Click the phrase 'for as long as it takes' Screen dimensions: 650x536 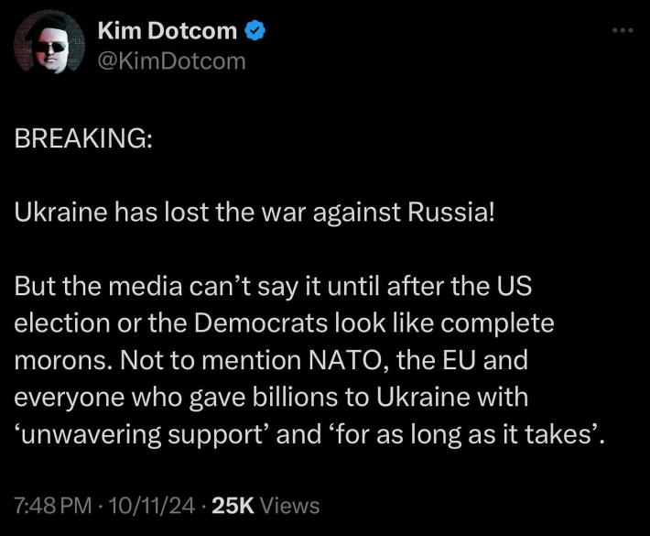click(461, 434)
